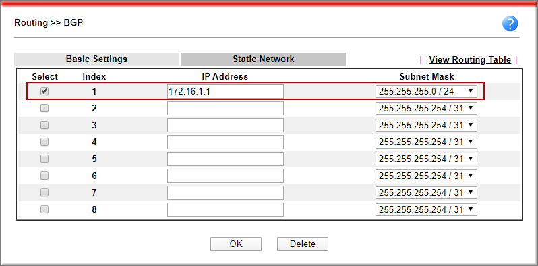
Task: Select the checkbox for index 3
Action: pos(44,125)
